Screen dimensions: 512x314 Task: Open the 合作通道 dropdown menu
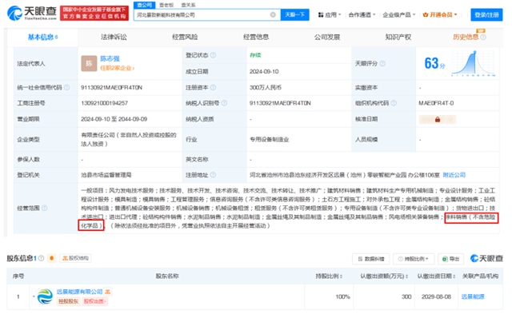(362, 14)
